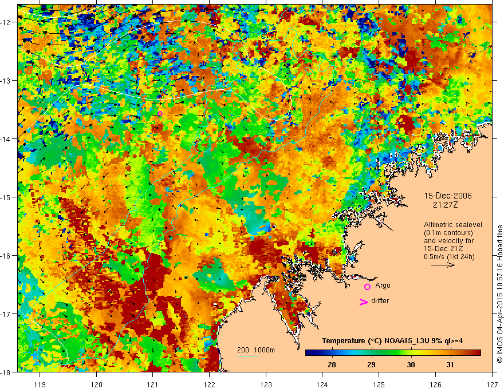The width and height of the screenshot is (504, 389).
Task: Click the 31 value on the temperature scale
Action: (x=450, y=364)
